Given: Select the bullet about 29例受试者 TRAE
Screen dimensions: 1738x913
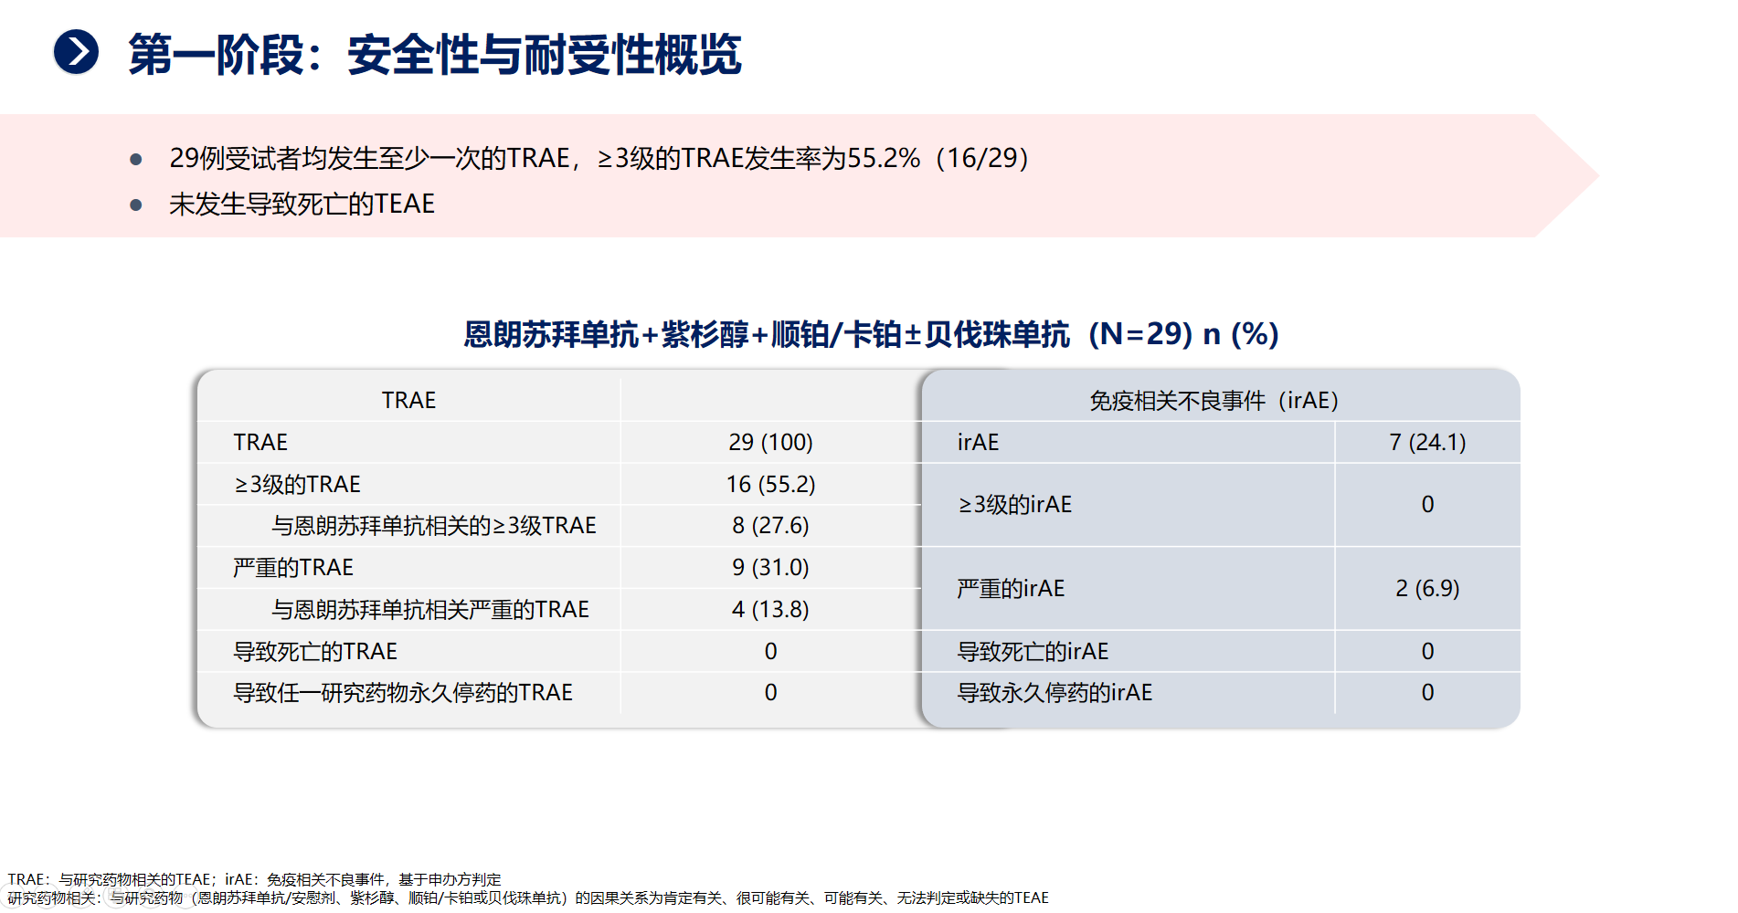Looking at the screenshot, I should point(599,158).
